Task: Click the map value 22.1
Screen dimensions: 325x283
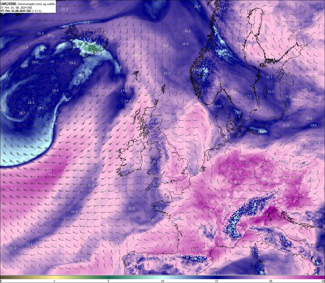Action: pos(51,35)
